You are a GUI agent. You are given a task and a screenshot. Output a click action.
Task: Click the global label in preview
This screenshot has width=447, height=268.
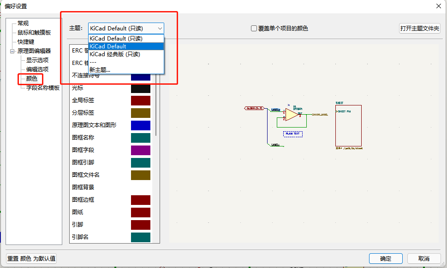click(254, 108)
